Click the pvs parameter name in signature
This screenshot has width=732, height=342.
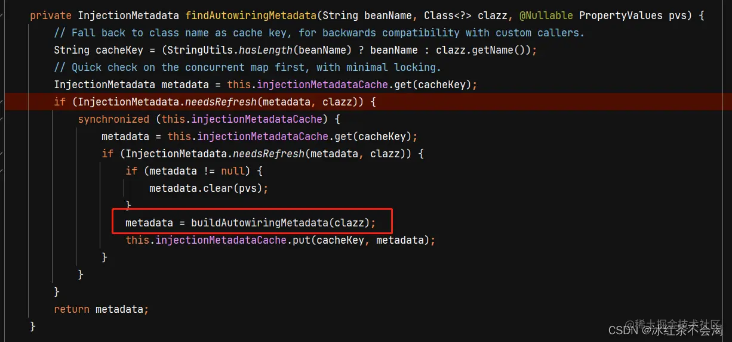678,15
